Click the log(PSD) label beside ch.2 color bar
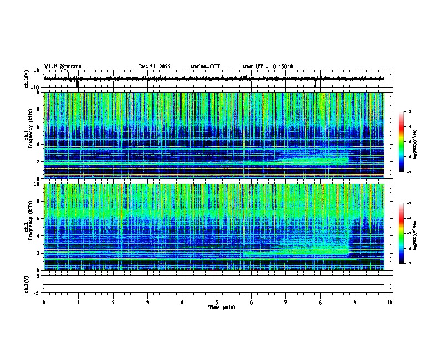439x339 pixels. [415, 235]
